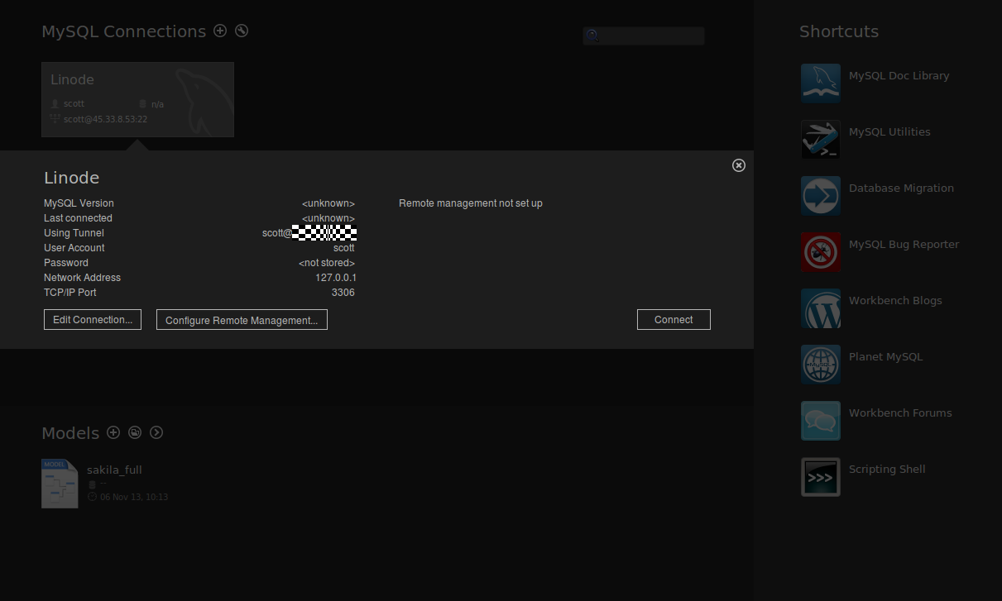Open the manage connections wrench icon
This screenshot has height=601, width=1002.
242,31
